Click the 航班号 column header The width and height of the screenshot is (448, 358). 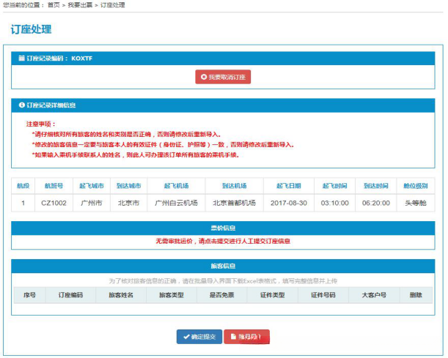pyautogui.click(x=54, y=186)
